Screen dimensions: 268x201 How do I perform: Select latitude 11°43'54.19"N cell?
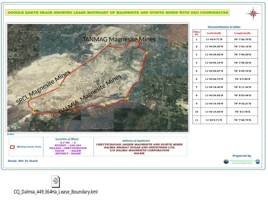point(214,63)
